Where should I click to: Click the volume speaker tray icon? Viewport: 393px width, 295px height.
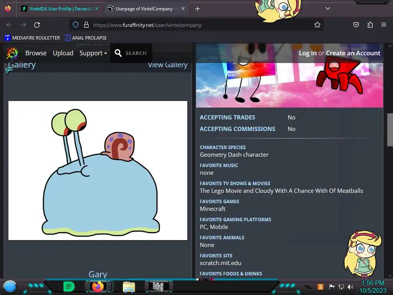pyautogui.click(x=350, y=287)
